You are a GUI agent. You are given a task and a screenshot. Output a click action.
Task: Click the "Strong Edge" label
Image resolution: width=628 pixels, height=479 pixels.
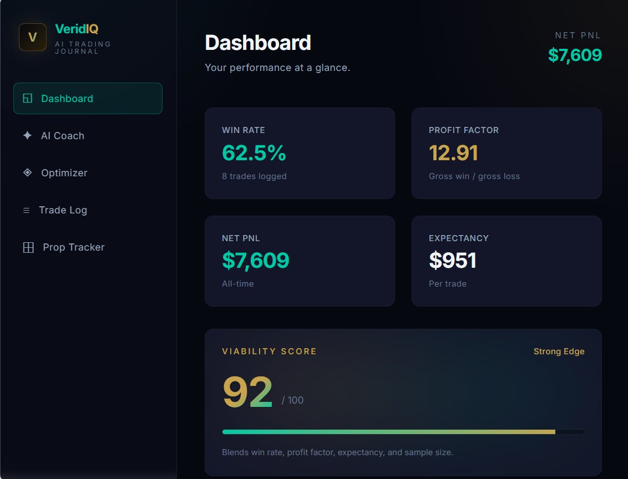pyautogui.click(x=559, y=351)
